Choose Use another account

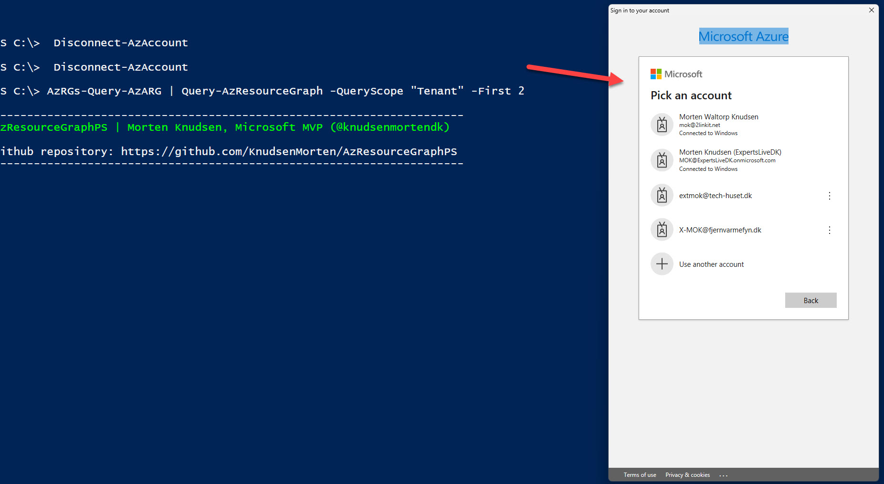pos(743,264)
